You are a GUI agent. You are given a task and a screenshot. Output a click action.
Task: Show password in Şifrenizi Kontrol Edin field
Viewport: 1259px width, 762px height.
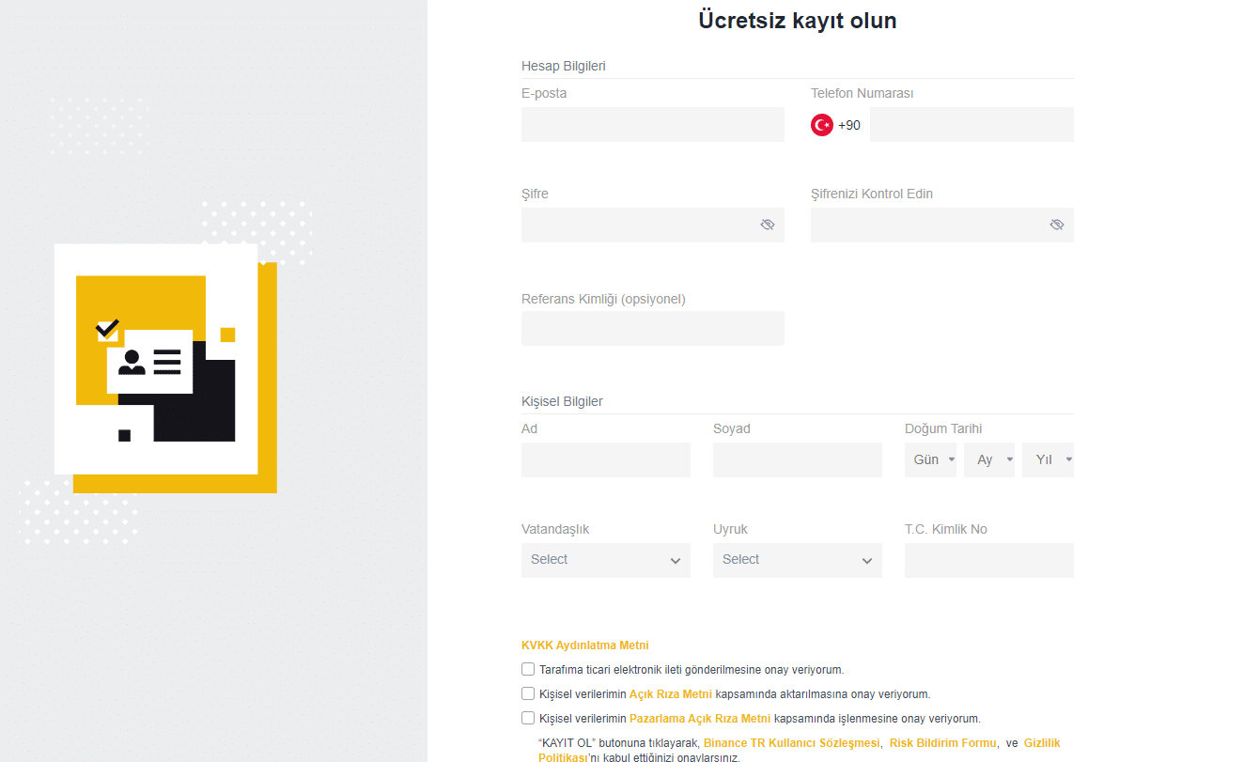point(1056,225)
